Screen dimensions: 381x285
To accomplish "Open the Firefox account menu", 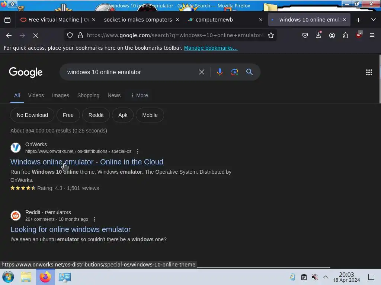I will [332, 35].
